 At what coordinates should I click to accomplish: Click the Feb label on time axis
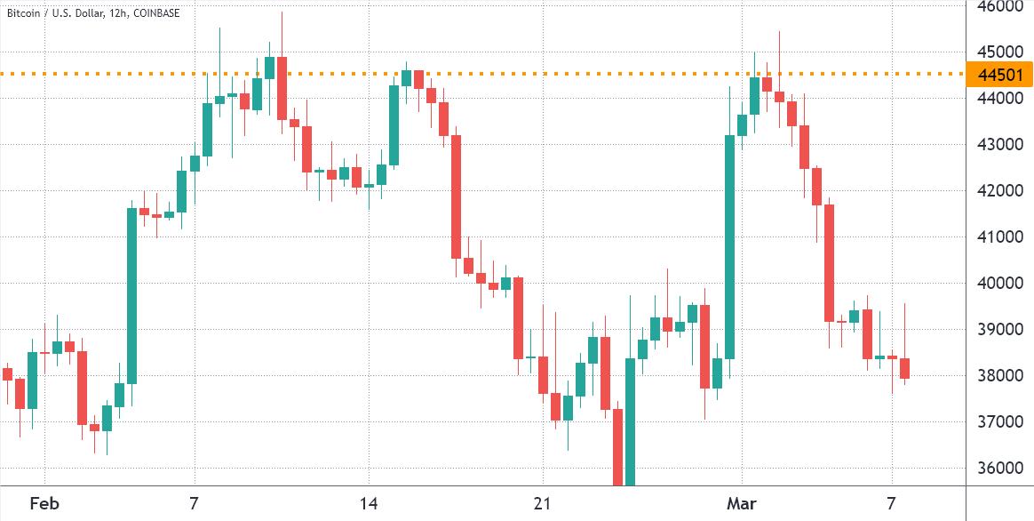tap(44, 504)
